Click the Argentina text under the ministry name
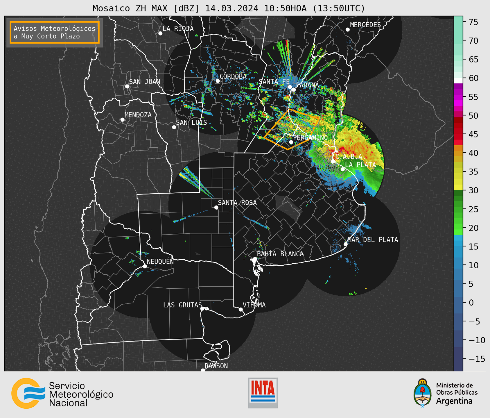490x418 pixels. point(454,401)
